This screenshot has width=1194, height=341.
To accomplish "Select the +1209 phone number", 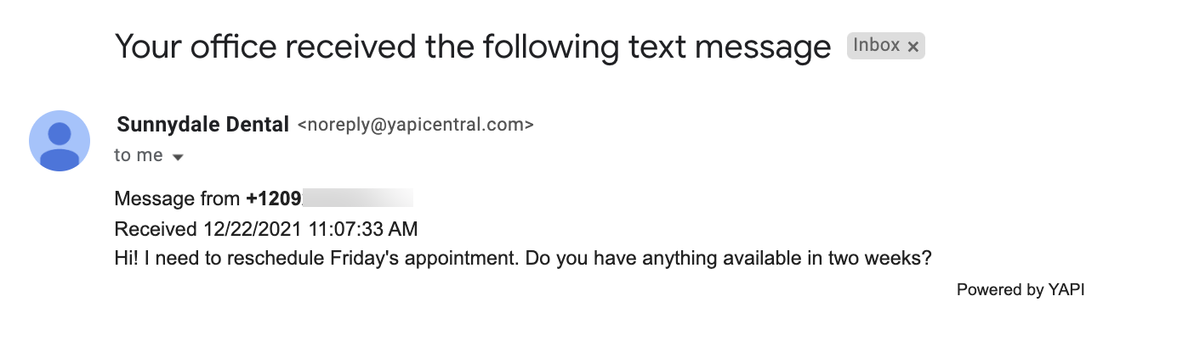I will click(274, 199).
